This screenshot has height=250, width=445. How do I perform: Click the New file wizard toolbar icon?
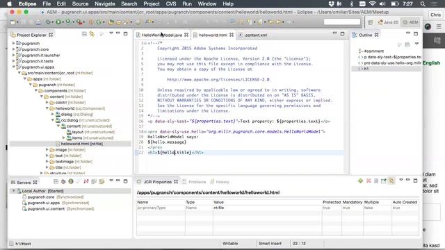point(13,22)
